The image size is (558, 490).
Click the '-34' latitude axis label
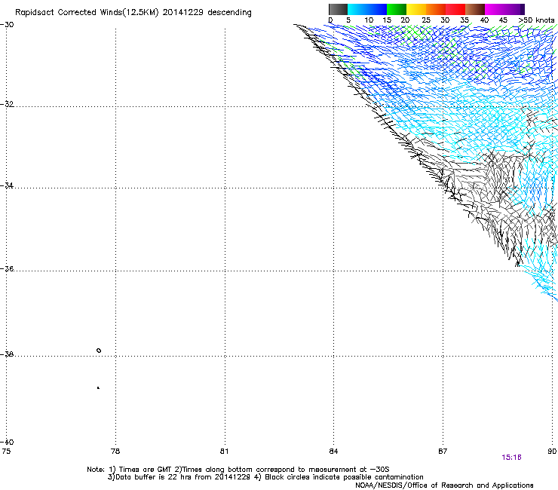pos(7,185)
